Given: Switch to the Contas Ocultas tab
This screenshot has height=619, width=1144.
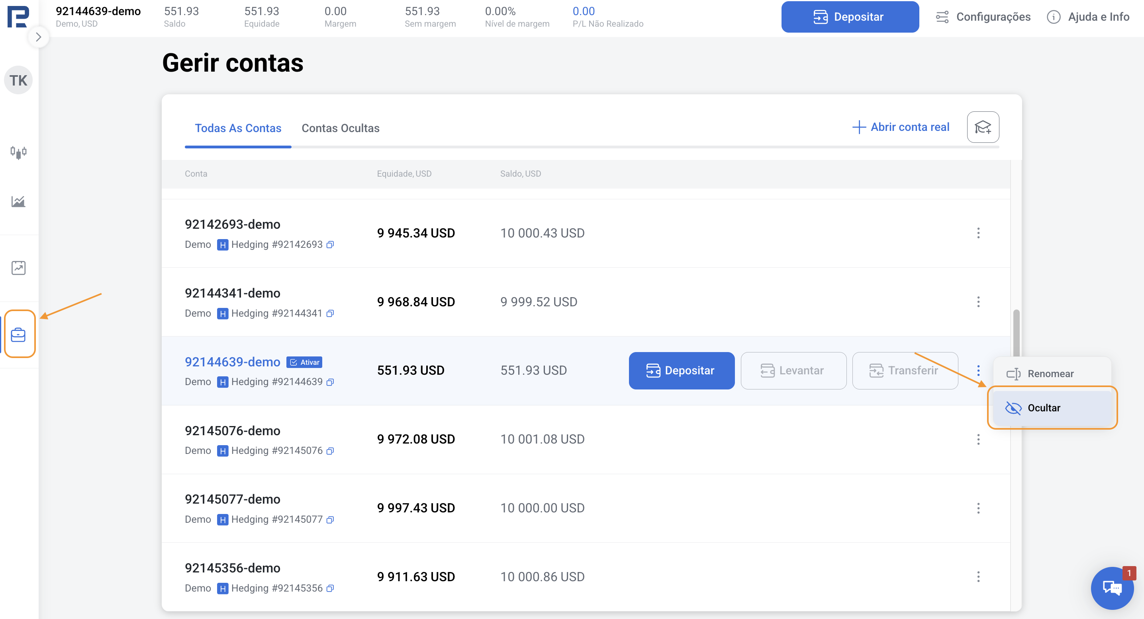Looking at the screenshot, I should [340, 128].
